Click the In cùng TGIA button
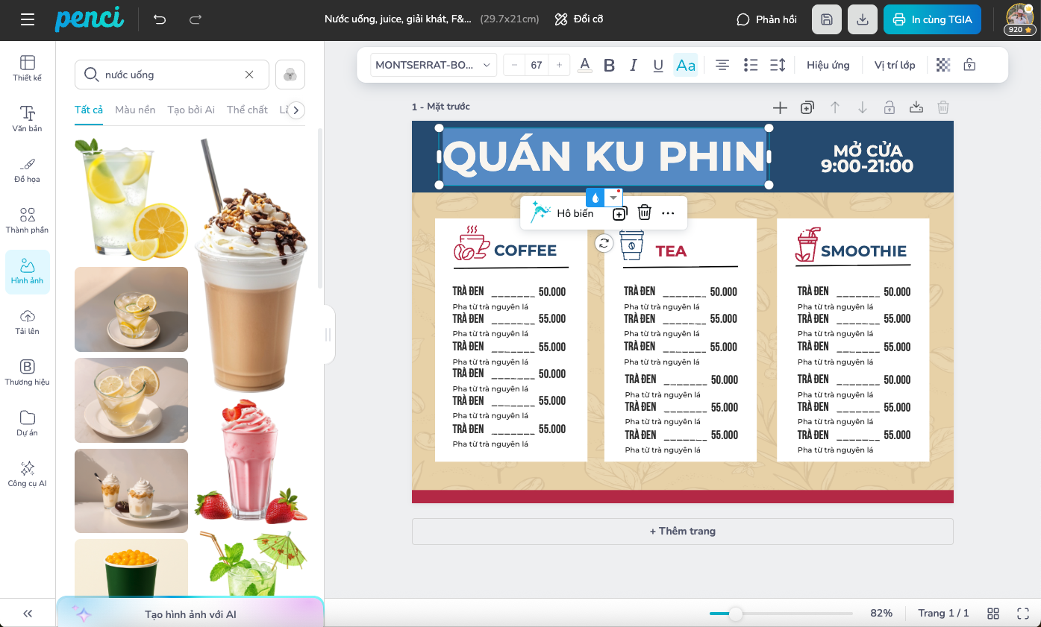The width and height of the screenshot is (1041, 627). [x=932, y=19]
